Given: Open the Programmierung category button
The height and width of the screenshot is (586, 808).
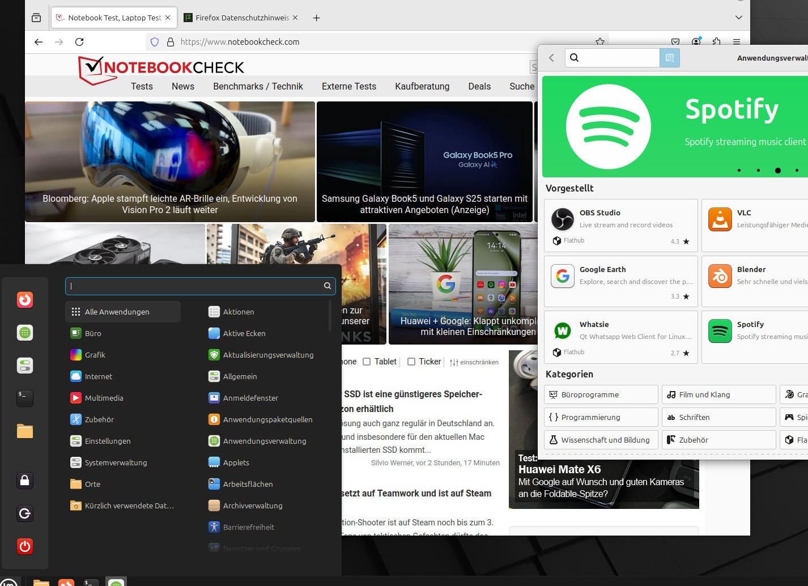Looking at the screenshot, I should (601, 417).
